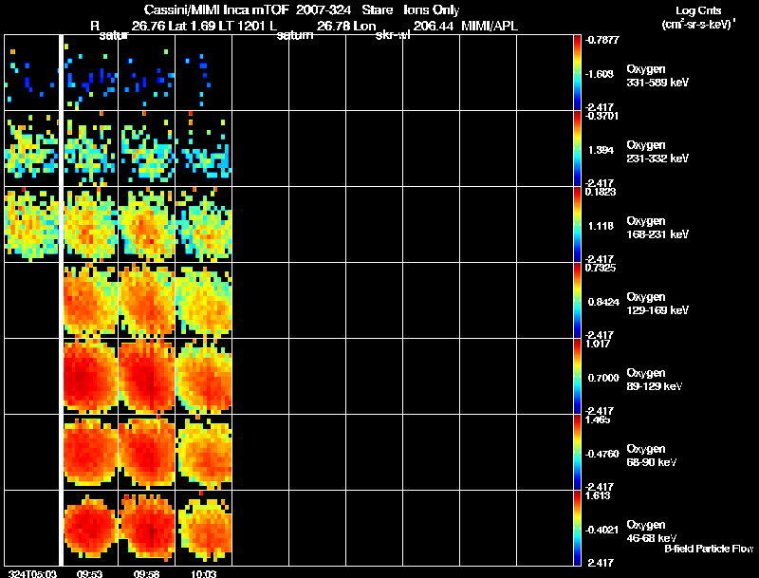Screen dimensions: 759x578
Task: Click the 'Log Cnts' units heading
Action: pyautogui.click(x=698, y=10)
